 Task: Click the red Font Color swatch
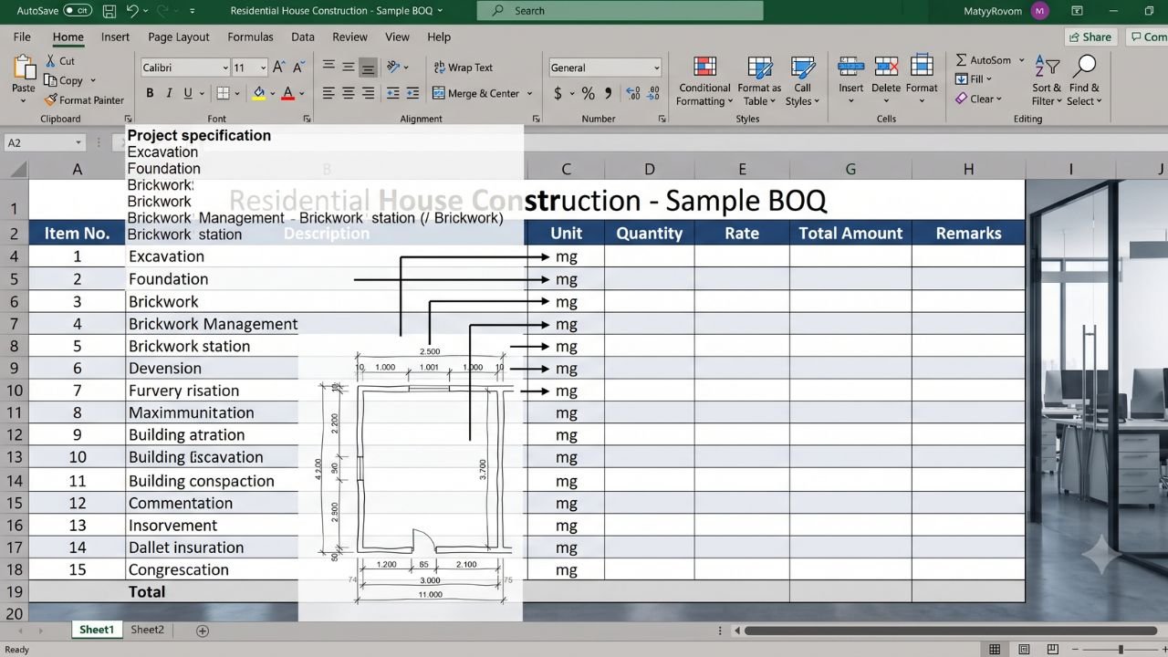point(288,93)
